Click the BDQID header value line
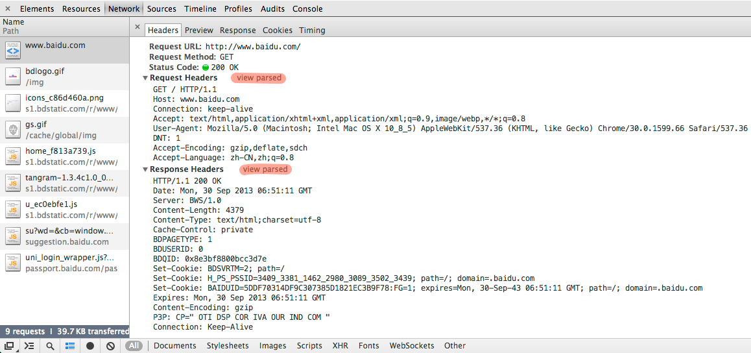The width and height of the screenshot is (751, 353). [209, 259]
